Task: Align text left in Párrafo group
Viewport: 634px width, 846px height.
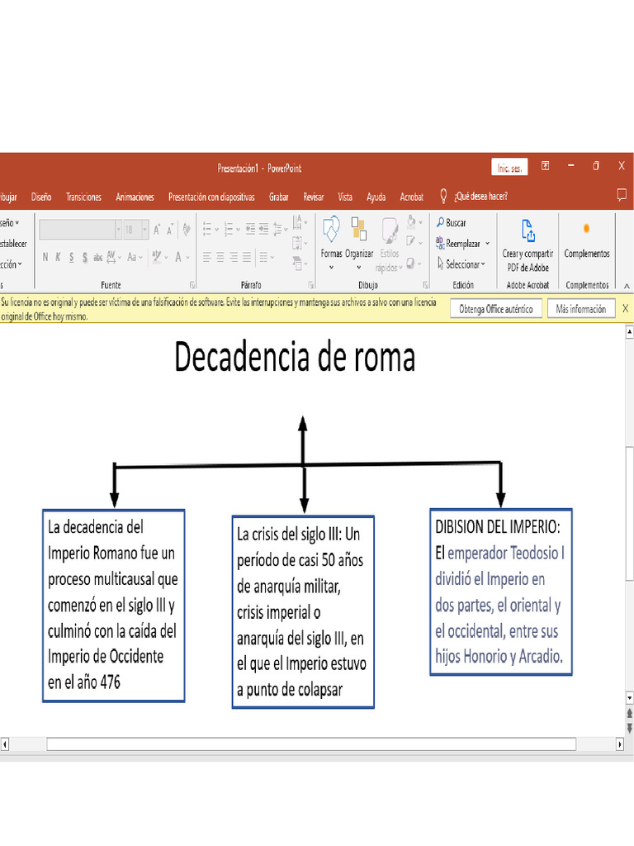Action: pos(207,258)
